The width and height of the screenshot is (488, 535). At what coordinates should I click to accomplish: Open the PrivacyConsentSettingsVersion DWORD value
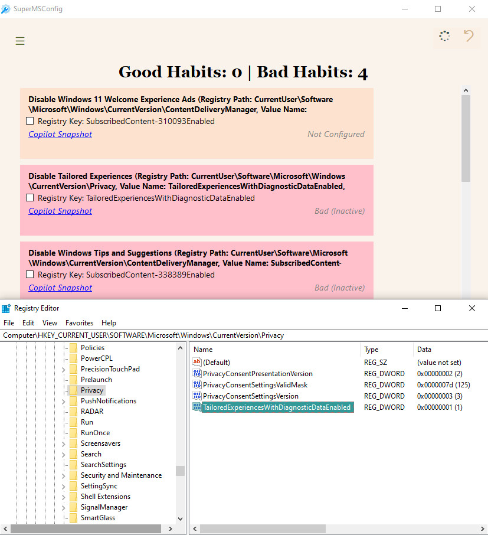tap(248, 396)
